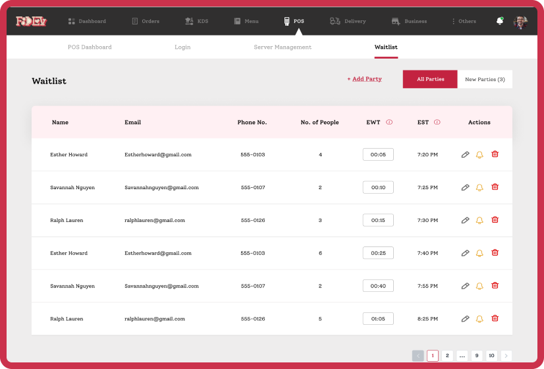The image size is (544, 369).
Task: Notify the party estimated at 7:55 PM
Action: pos(479,286)
